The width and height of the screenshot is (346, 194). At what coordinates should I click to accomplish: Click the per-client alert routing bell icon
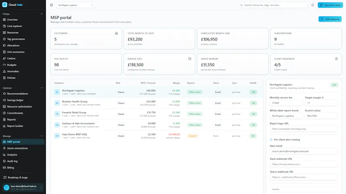(271, 140)
